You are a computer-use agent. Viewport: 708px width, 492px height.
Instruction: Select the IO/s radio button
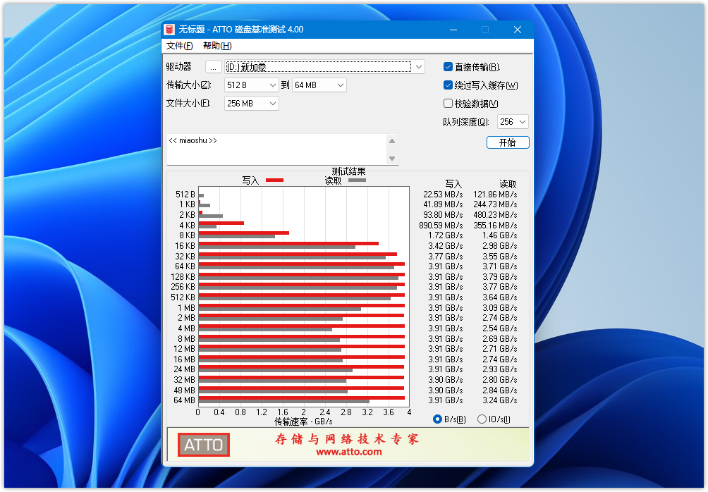482,419
